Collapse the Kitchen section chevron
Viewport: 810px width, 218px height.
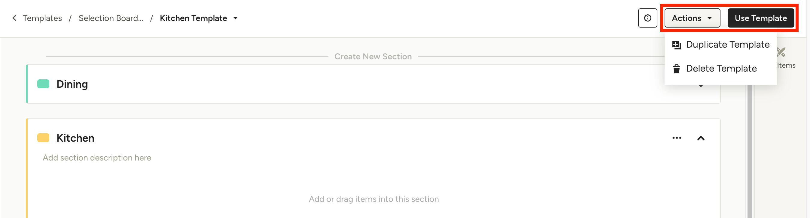click(x=701, y=138)
